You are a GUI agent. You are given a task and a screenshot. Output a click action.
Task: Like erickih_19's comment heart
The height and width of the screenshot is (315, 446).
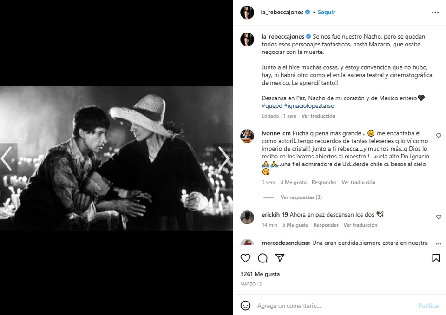click(x=439, y=217)
